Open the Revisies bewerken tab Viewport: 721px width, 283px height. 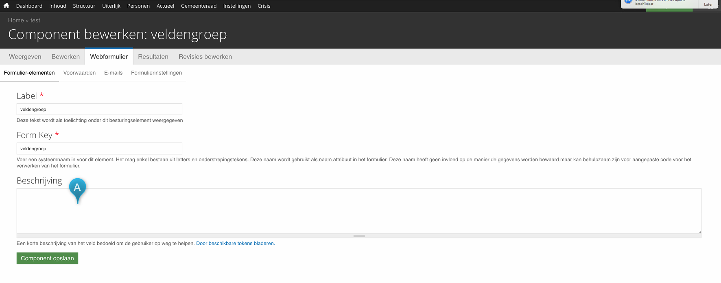[x=205, y=57]
